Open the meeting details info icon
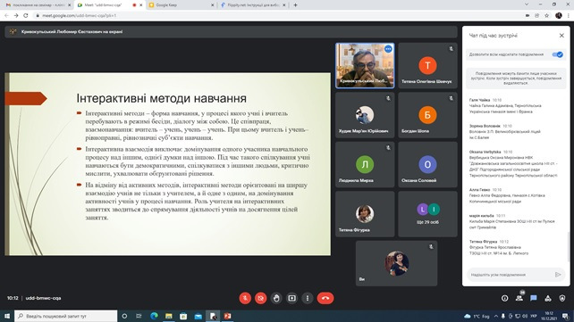The image size is (574, 322). [505, 298]
